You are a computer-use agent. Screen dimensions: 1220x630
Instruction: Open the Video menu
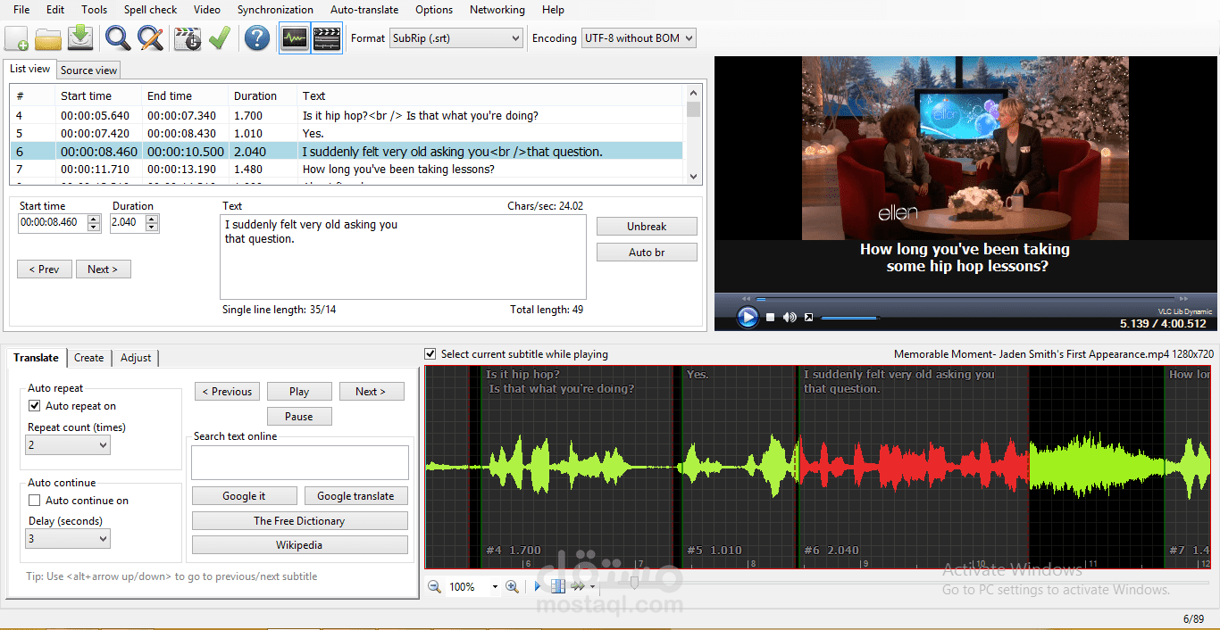click(207, 10)
